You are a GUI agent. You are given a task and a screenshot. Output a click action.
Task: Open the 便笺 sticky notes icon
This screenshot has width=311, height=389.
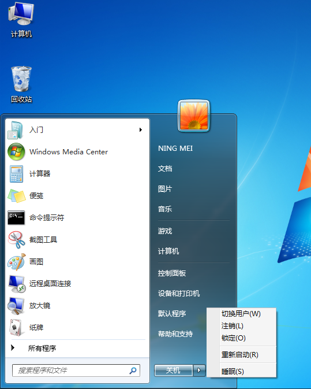click(16, 196)
